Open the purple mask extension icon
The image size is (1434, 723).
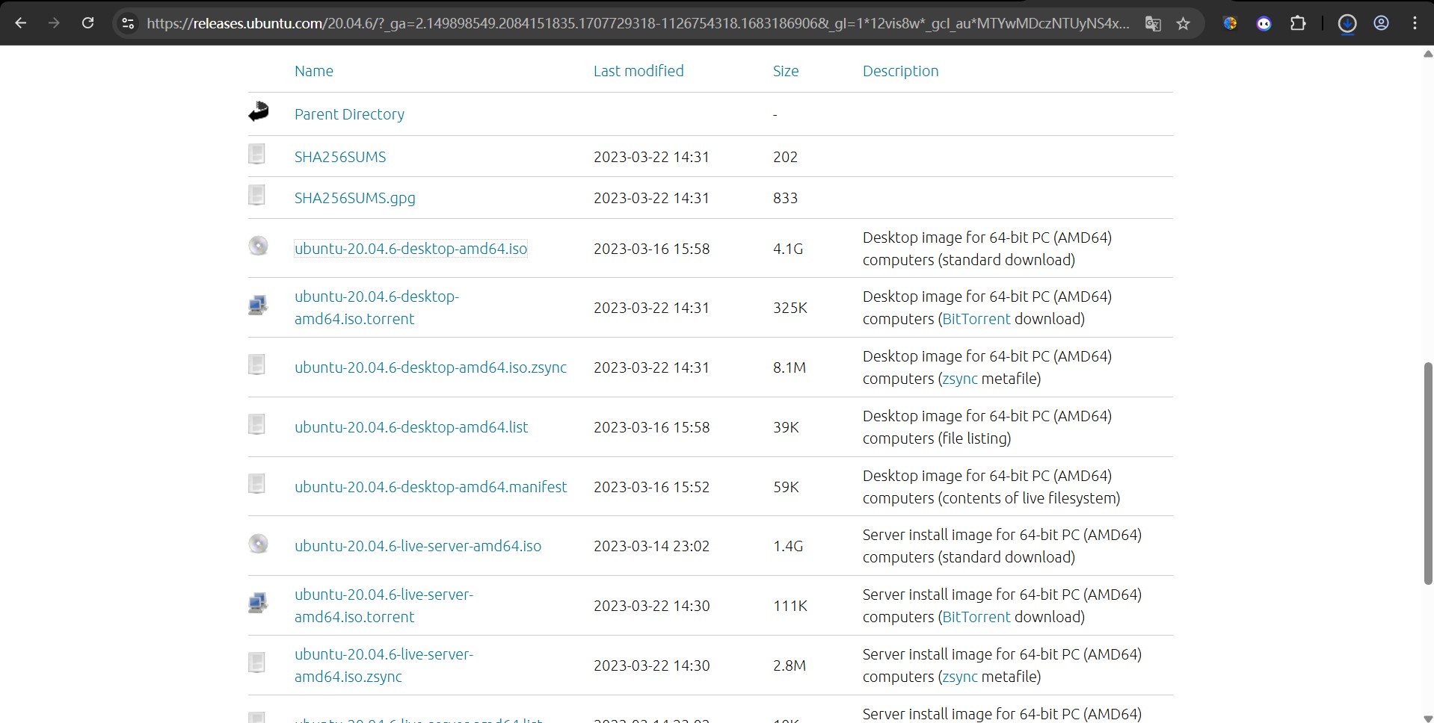[1264, 23]
